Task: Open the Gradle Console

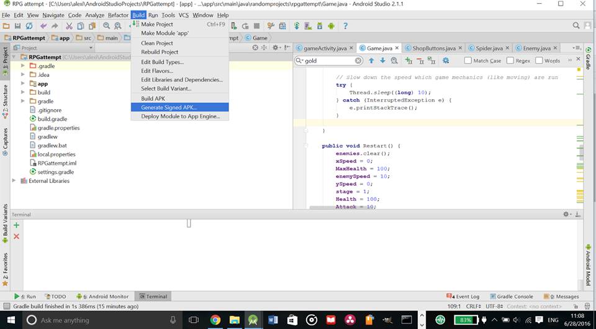Action: (512, 296)
